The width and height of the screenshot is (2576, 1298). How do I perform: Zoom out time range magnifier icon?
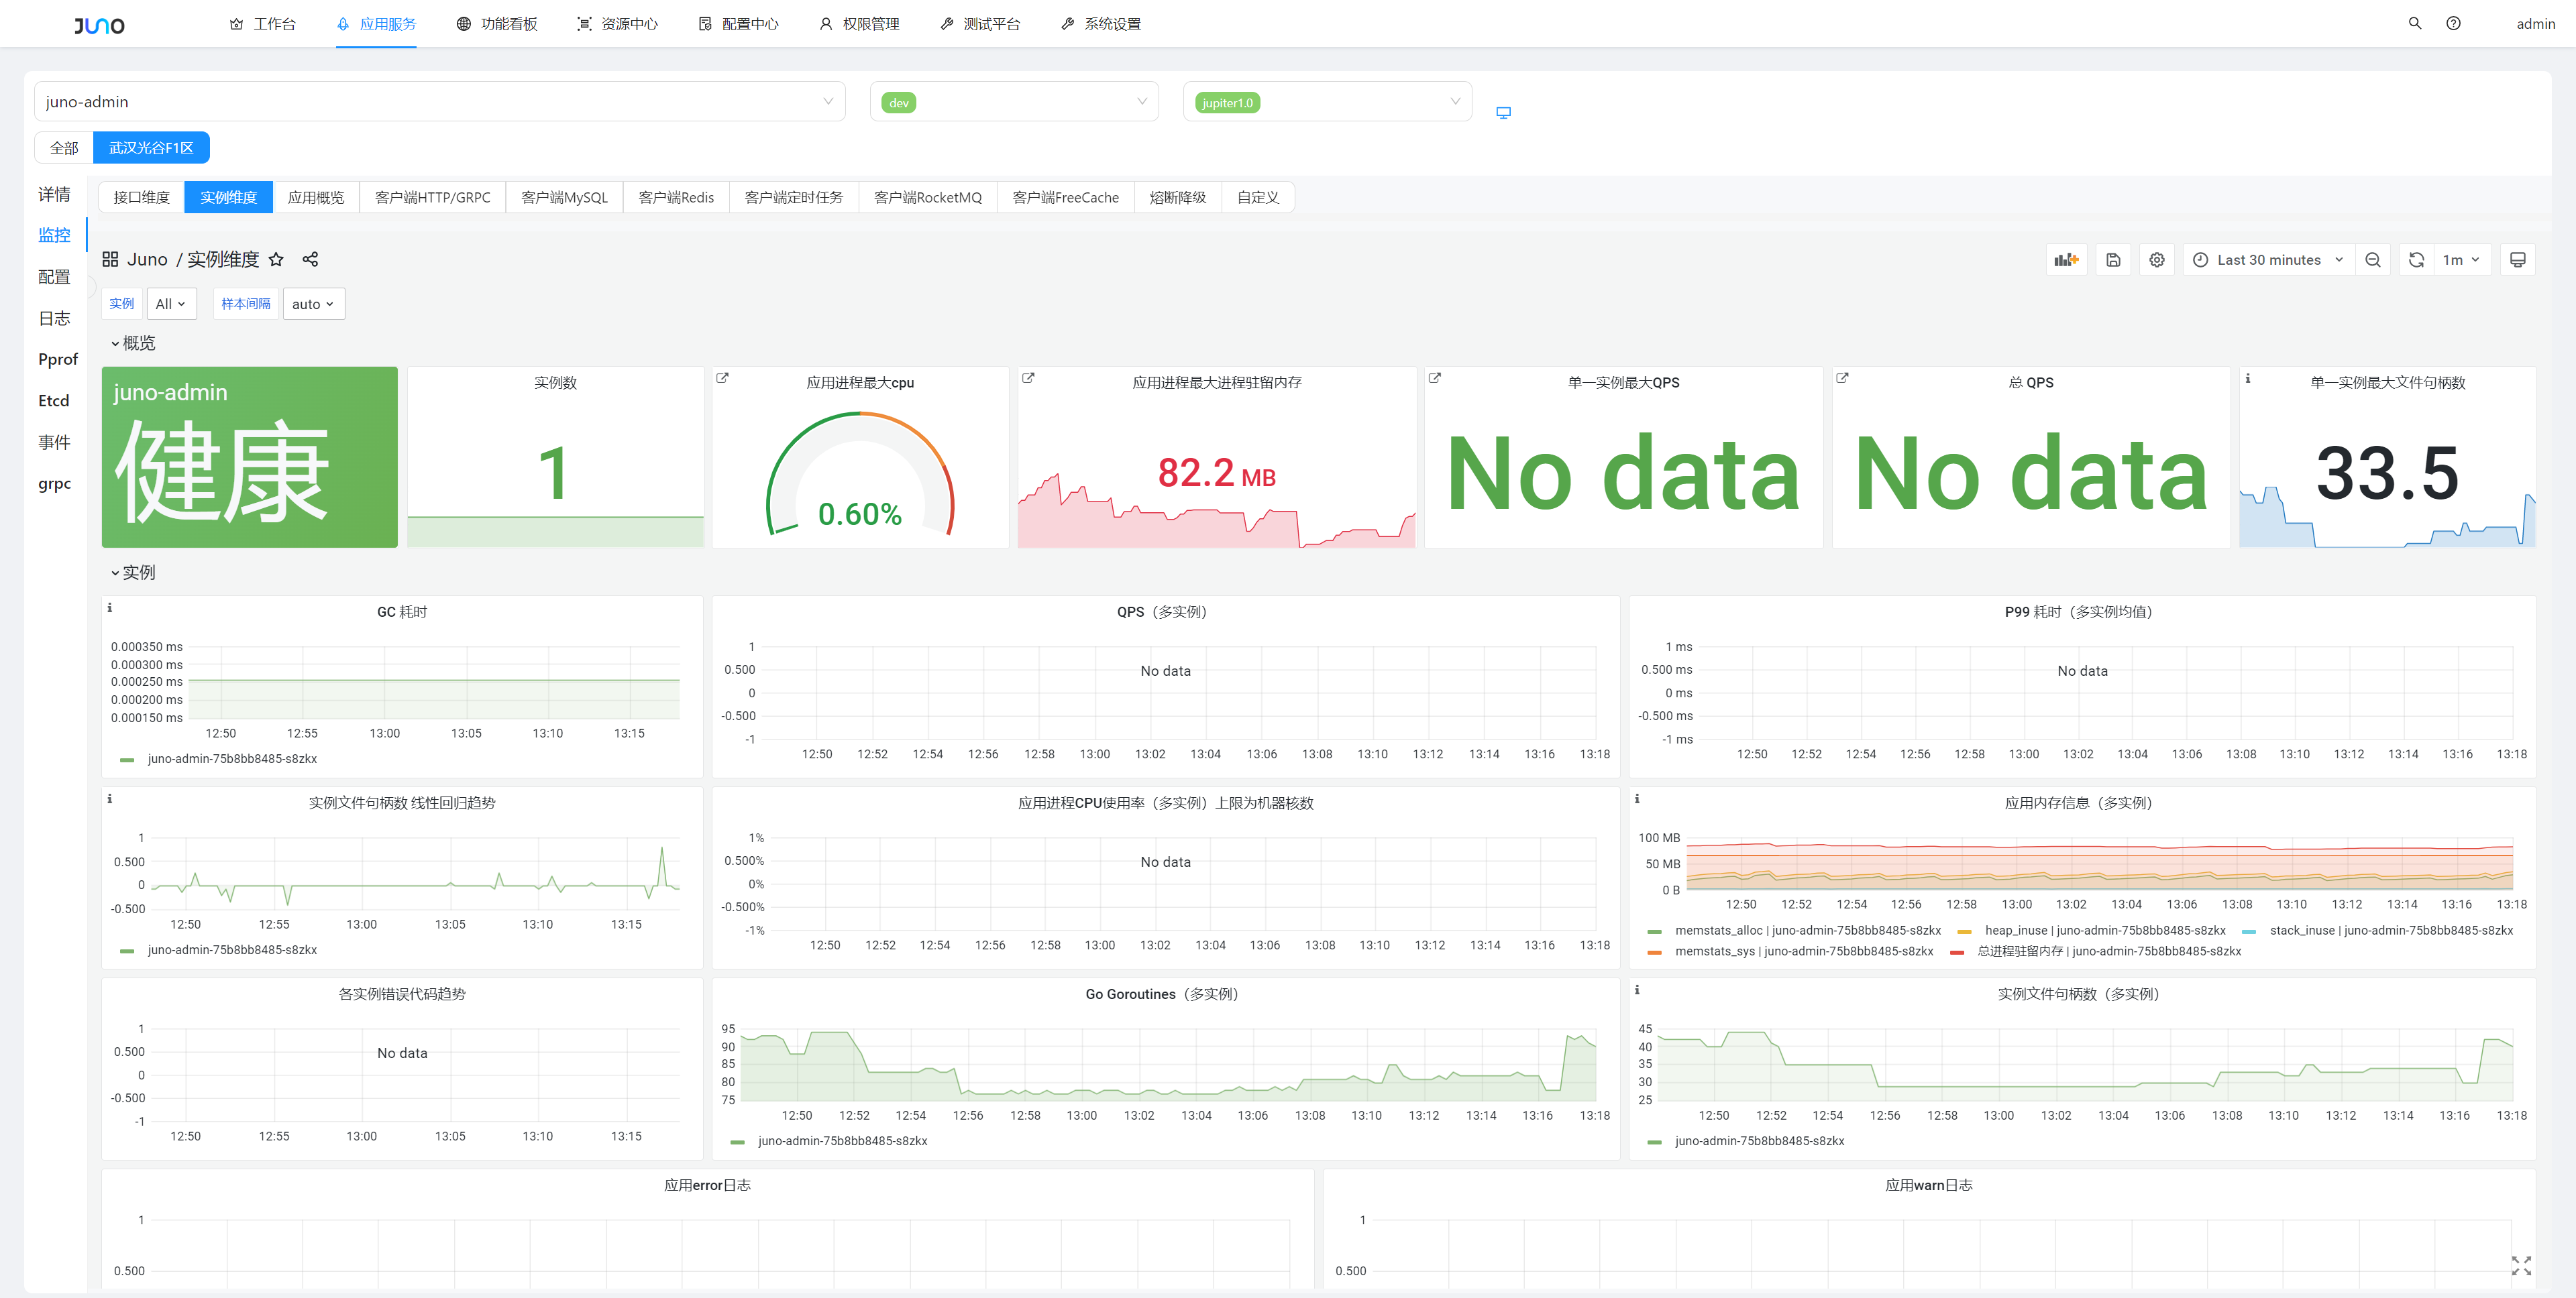[x=2373, y=259]
